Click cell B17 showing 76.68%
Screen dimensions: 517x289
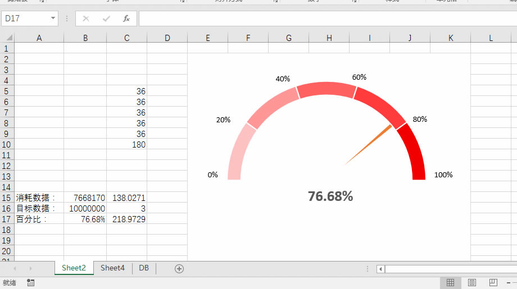tap(85, 219)
